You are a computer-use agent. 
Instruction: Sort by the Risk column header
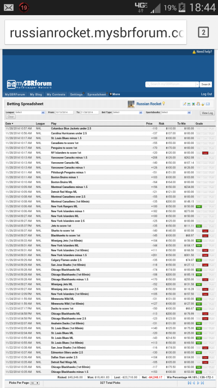point(161,124)
